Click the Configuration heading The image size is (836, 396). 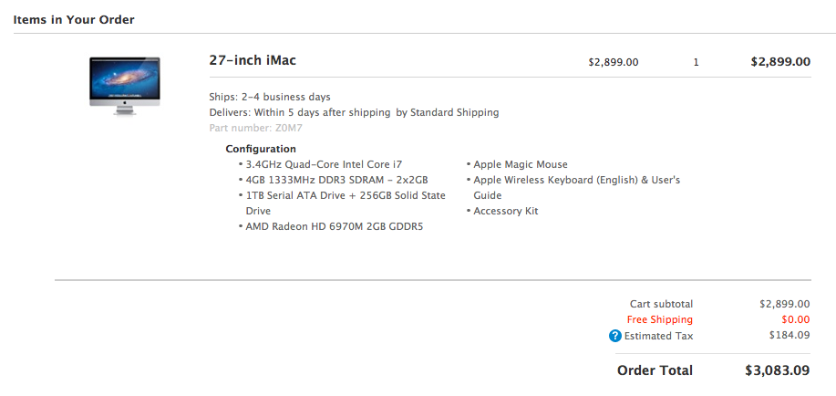pyautogui.click(x=261, y=149)
